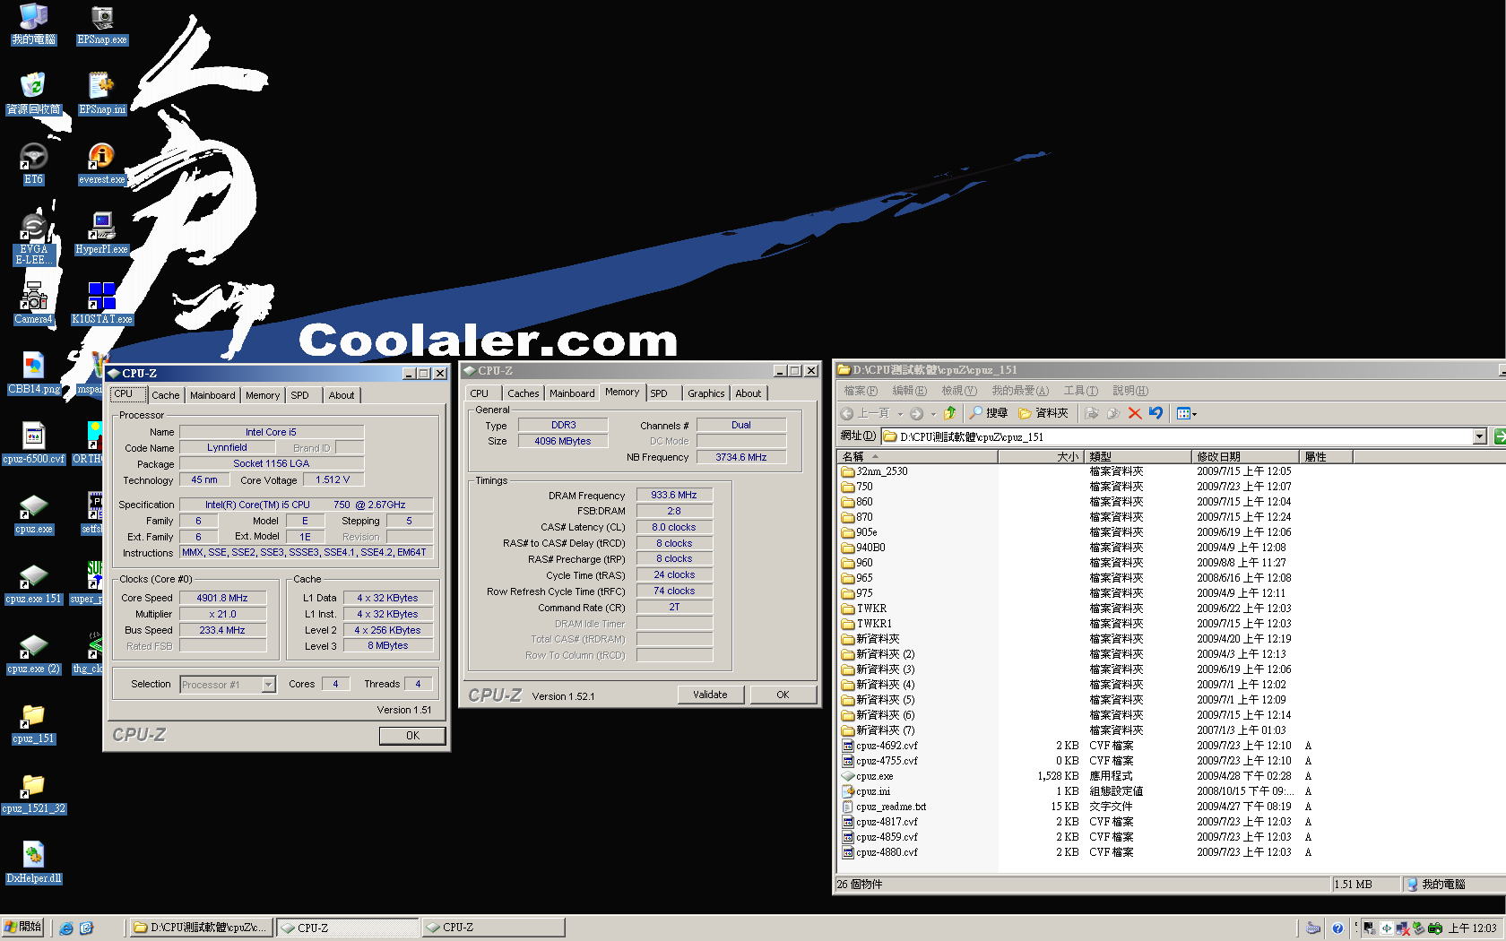Open the Recycle Bin desktop icon

[x=33, y=95]
